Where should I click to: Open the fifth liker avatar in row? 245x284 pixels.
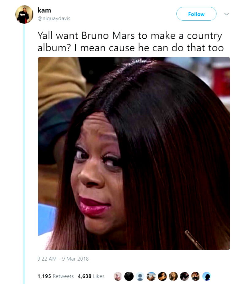click(x=162, y=276)
